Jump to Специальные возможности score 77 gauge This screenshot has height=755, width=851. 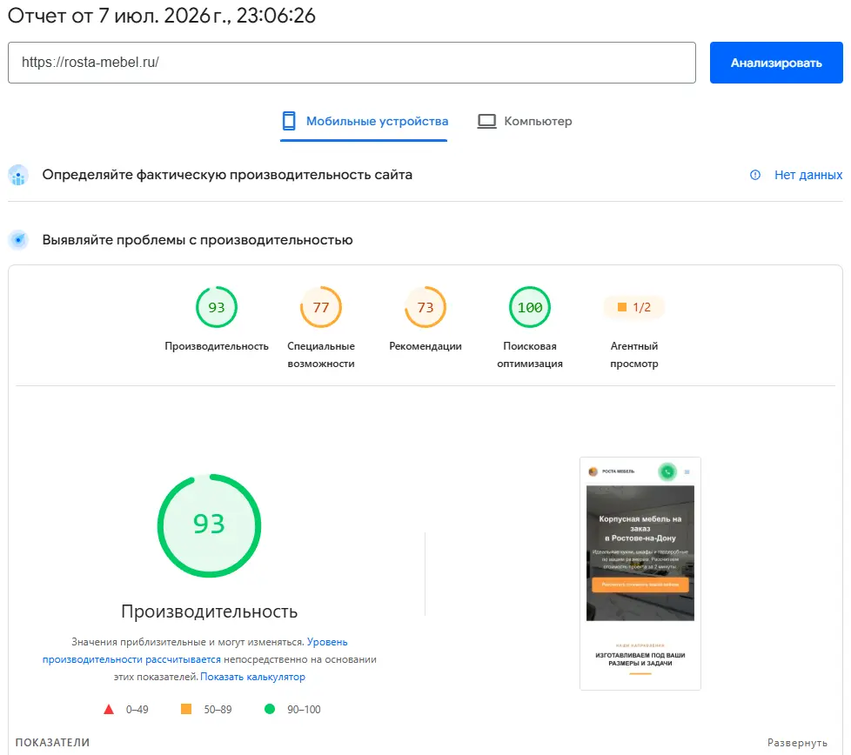click(321, 307)
